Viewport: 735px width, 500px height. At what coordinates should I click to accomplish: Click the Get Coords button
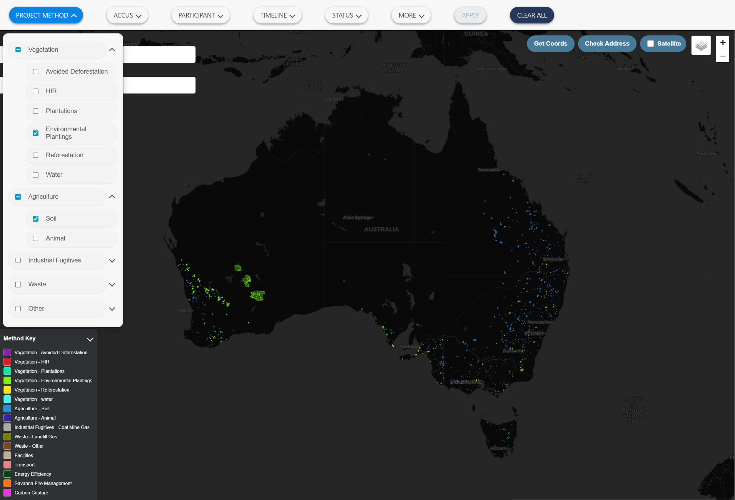coord(550,44)
